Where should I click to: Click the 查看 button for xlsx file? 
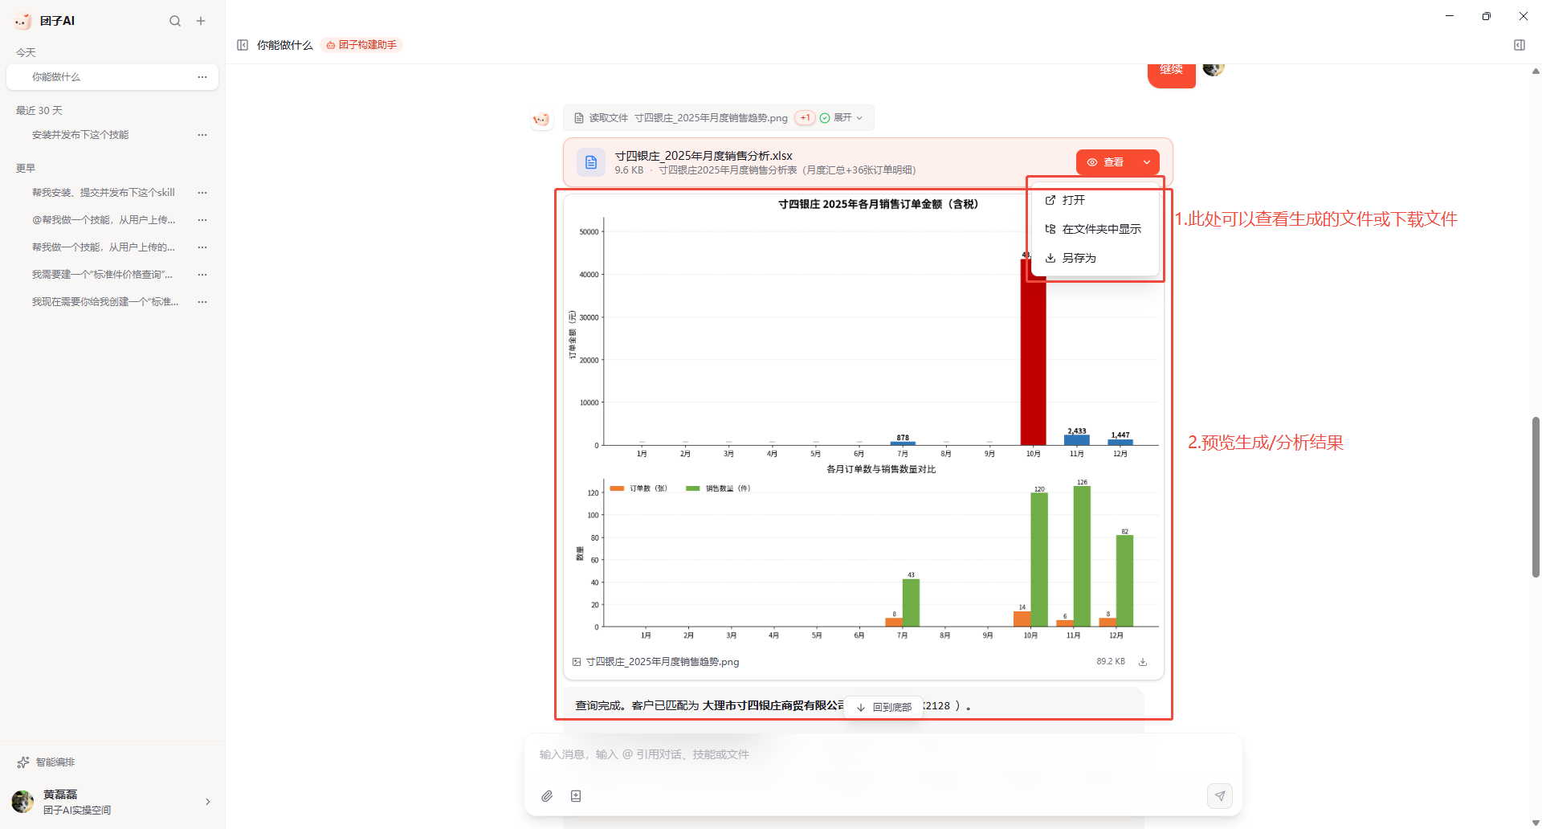pyautogui.click(x=1106, y=162)
